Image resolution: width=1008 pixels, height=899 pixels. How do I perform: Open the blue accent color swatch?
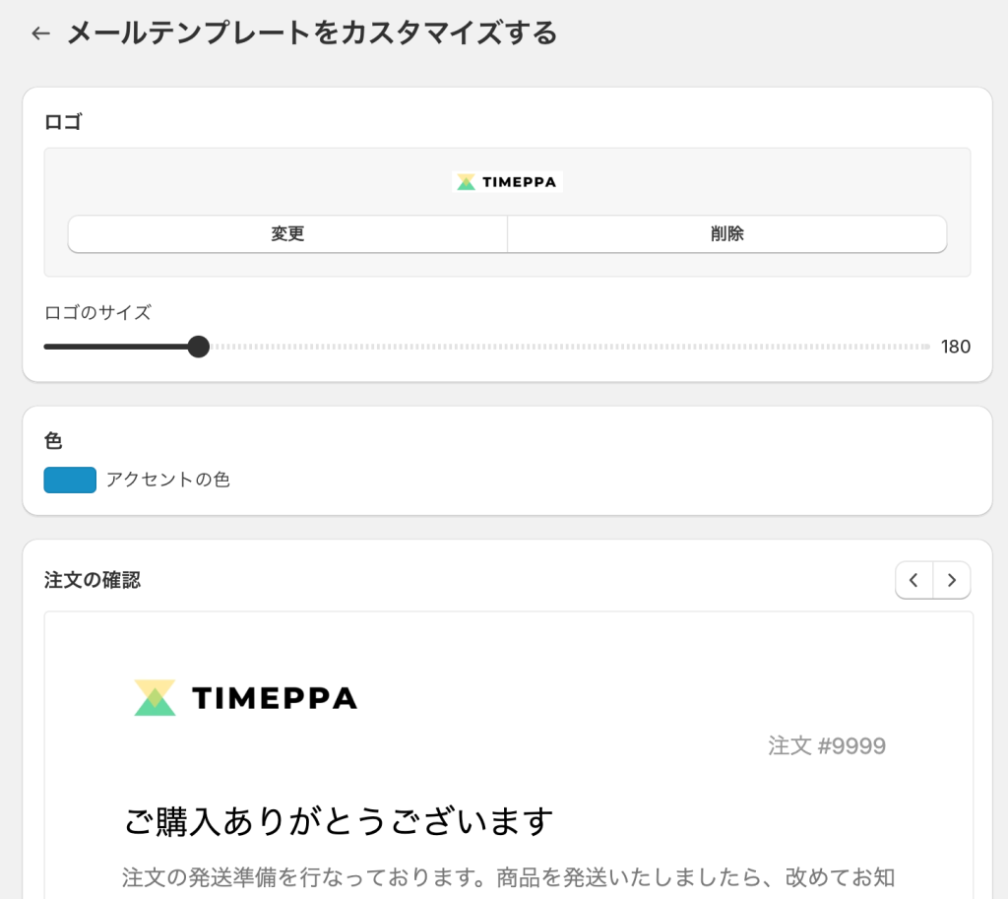coord(70,480)
